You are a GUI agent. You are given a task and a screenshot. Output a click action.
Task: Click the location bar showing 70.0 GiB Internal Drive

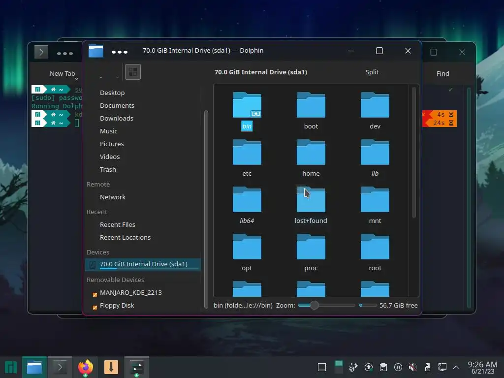(261, 72)
